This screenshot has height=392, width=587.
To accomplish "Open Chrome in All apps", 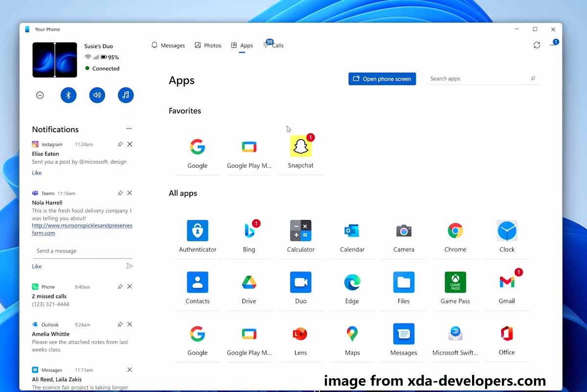I will [455, 237].
